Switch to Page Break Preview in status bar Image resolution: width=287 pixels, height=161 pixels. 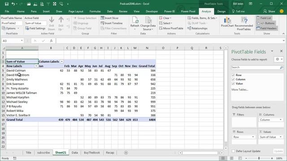[x=240, y=158]
